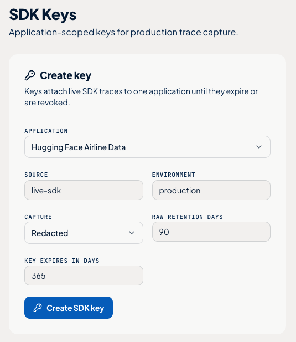This screenshot has width=296, height=342.
Task: Click the Create SDK key button
Action: [69, 308]
